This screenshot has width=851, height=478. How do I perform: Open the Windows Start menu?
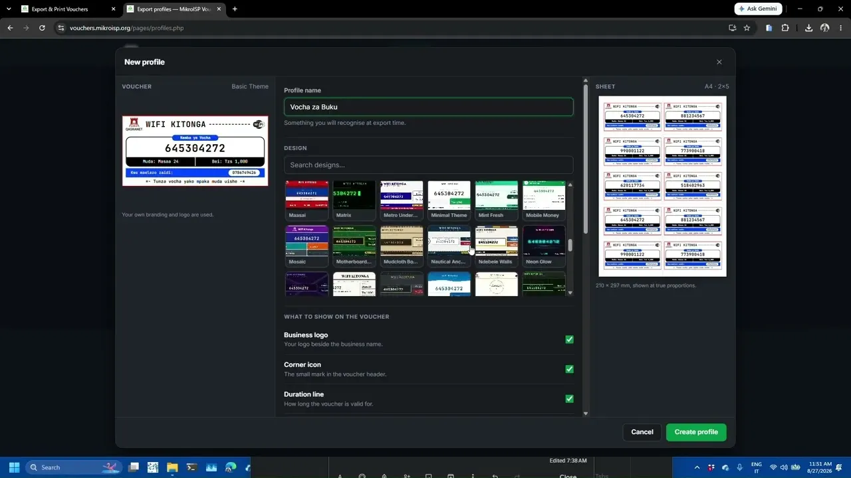pyautogui.click(x=14, y=467)
